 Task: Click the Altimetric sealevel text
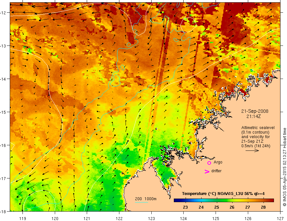point(258,128)
